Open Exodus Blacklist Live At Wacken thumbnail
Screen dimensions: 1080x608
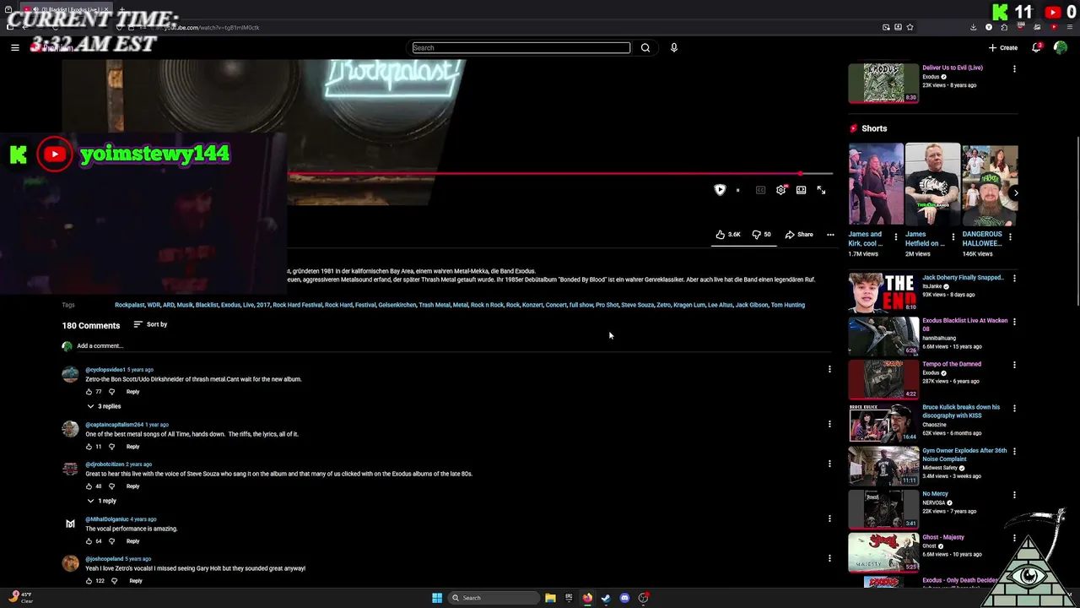[883, 337]
